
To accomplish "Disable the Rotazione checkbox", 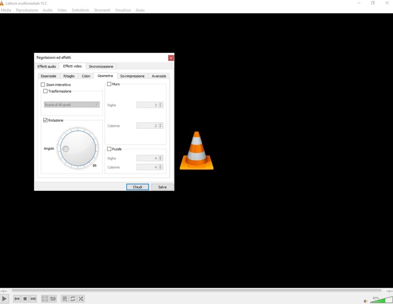I will tap(45, 120).
